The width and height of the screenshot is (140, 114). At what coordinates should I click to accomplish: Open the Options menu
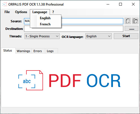tap(21, 12)
